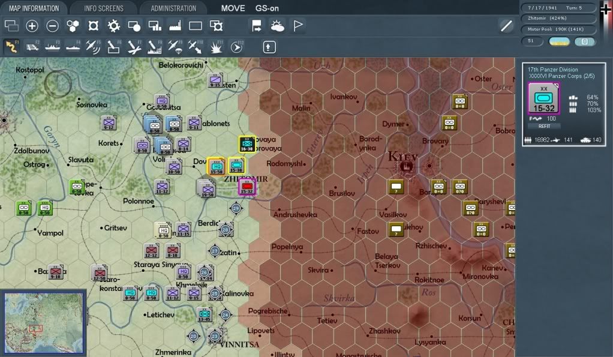Click the pennant flag icon
Screen dimensions: 613x357
coord(298,26)
